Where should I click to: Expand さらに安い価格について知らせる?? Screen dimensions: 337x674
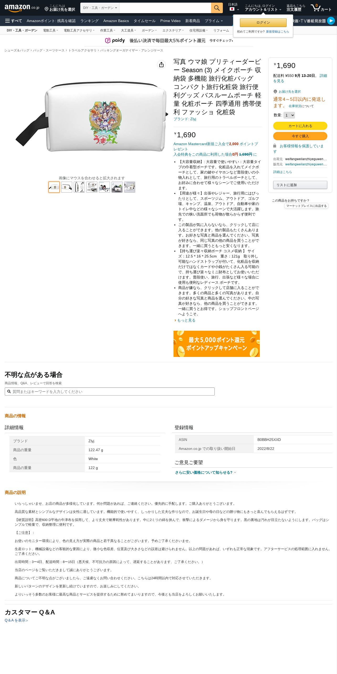tap(206, 472)
